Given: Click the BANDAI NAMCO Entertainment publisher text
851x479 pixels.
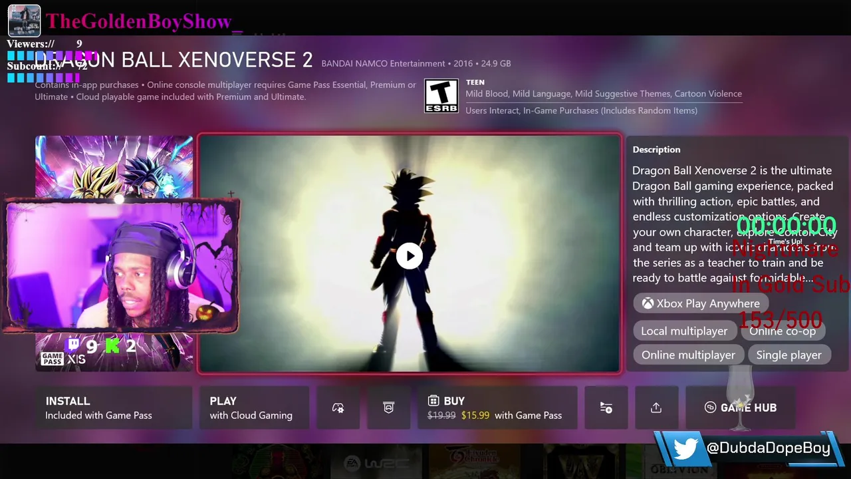Looking at the screenshot, I should point(383,63).
